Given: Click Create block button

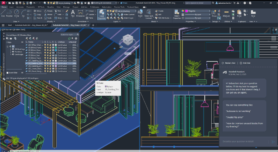Looking at the screenshot, I should click(x=159, y=11).
